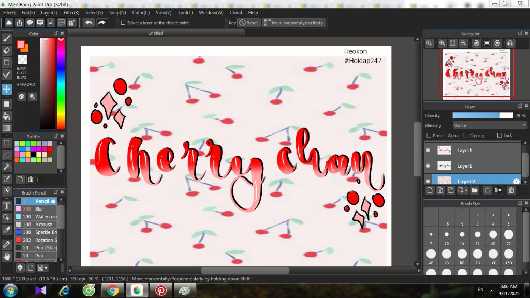The image size is (530, 298).
Task: Open the Layer(L) menu
Action: tap(49, 12)
